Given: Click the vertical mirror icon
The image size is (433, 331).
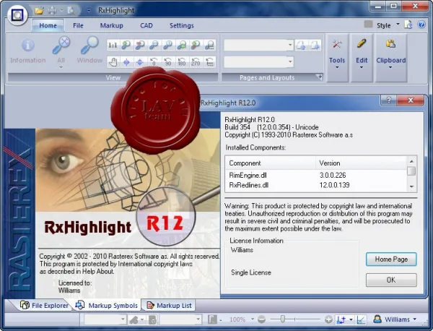Looking at the screenshot, I should (x=140, y=62).
